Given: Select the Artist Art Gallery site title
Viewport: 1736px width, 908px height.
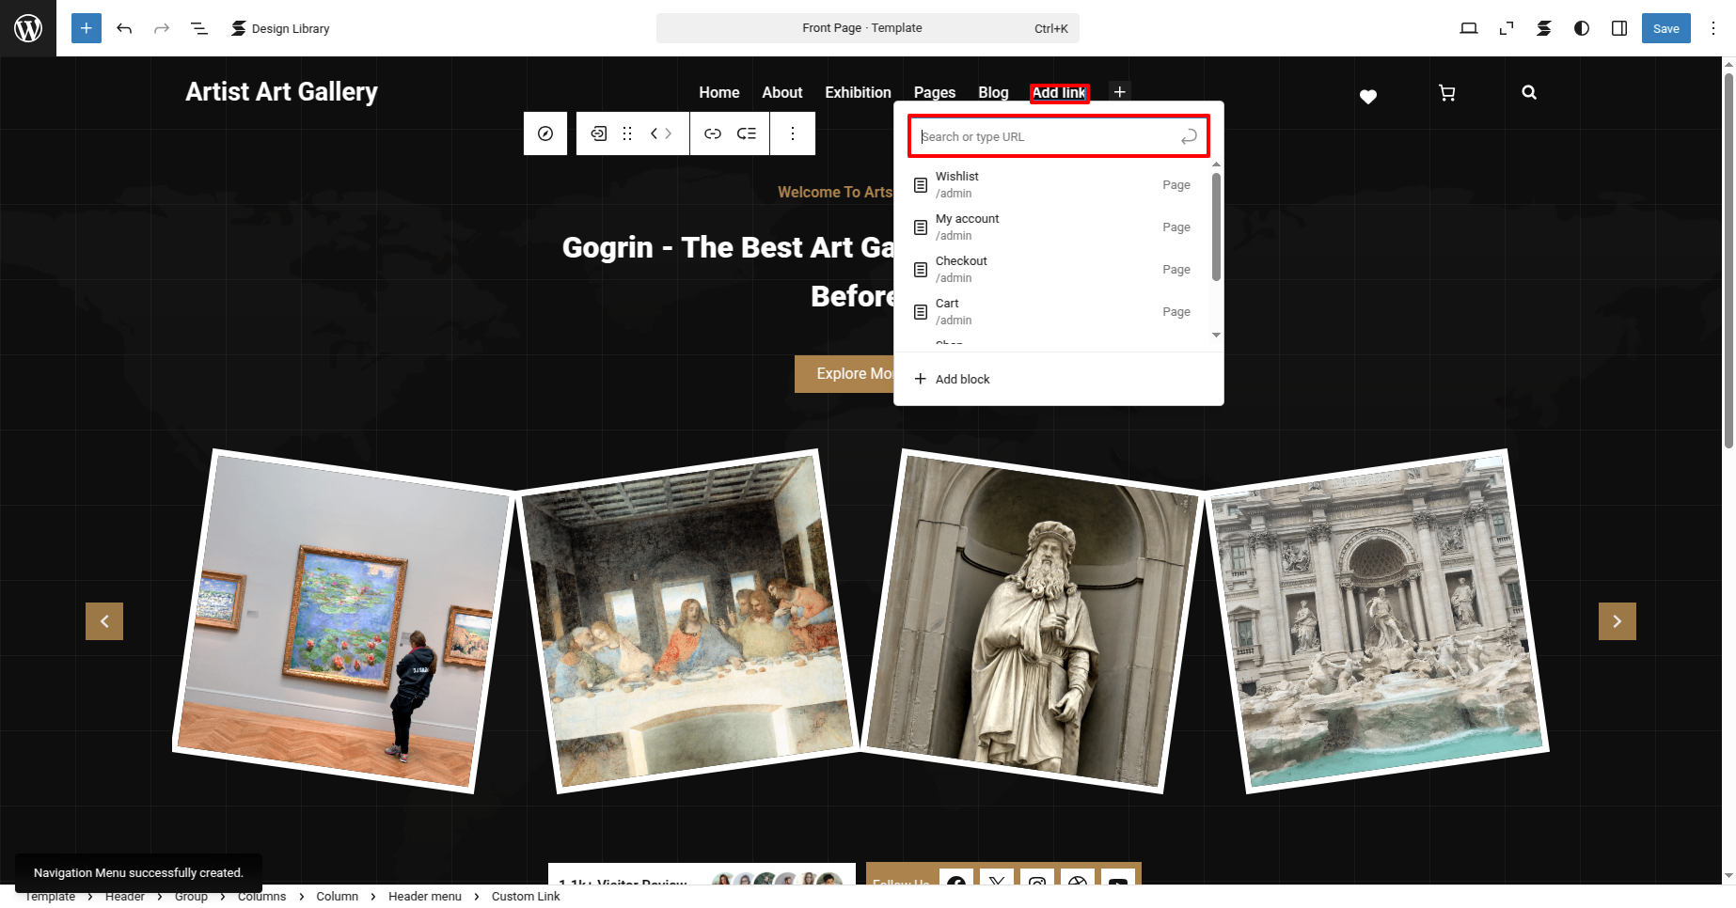Looking at the screenshot, I should (281, 91).
